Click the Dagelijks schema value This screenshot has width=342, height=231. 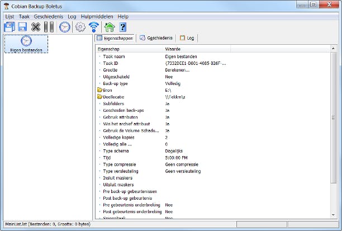(x=174, y=151)
